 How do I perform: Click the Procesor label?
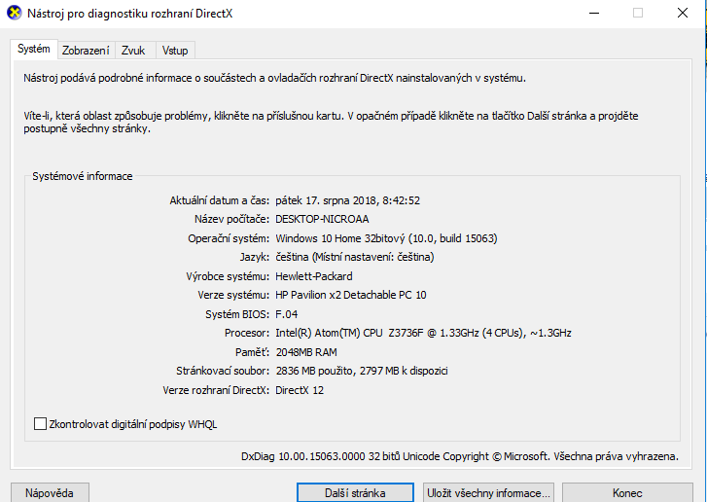click(247, 333)
